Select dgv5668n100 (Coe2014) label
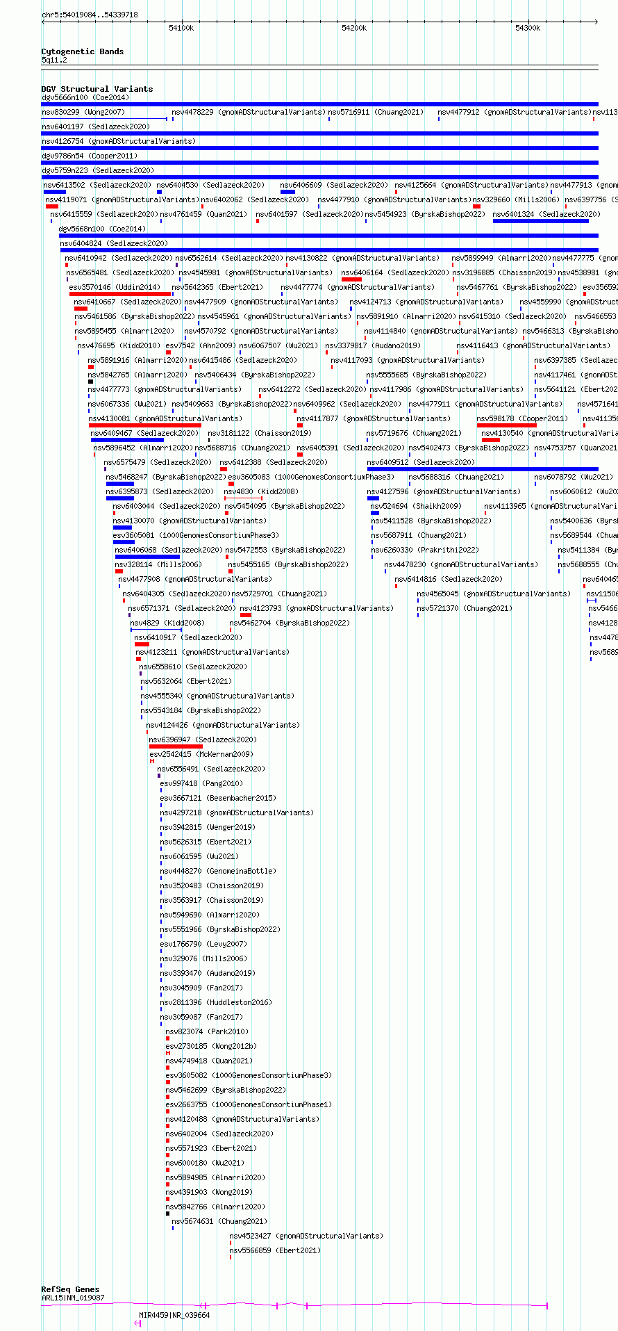Screen dimensions: 618x1331 pyautogui.click(x=102, y=229)
